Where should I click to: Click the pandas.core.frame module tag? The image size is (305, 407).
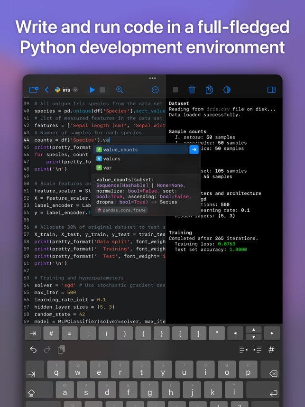coord(121,210)
